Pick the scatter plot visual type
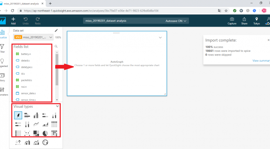This screenshot has height=149, width=270. 27,133
